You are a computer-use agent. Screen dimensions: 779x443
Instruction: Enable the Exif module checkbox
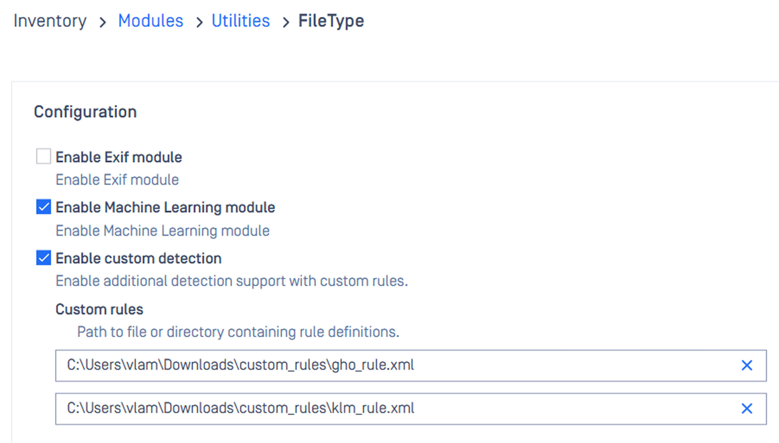(43, 157)
